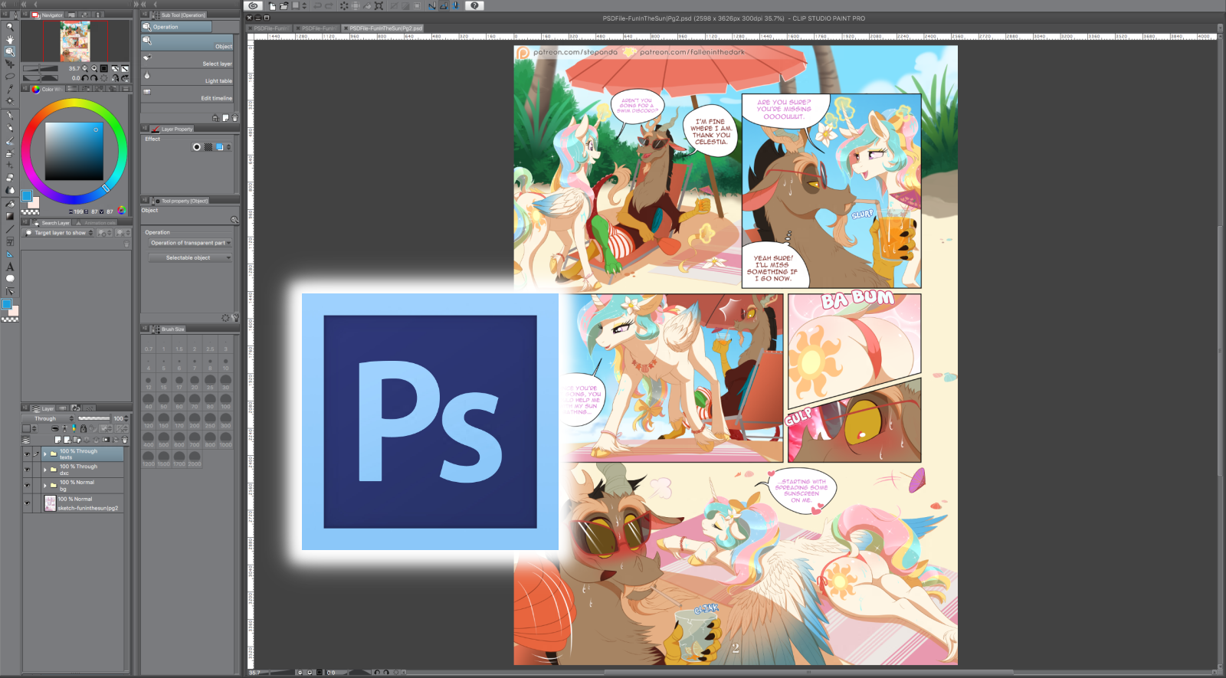Select the Hand move tool
1226x678 pixels.
(10, 39)
